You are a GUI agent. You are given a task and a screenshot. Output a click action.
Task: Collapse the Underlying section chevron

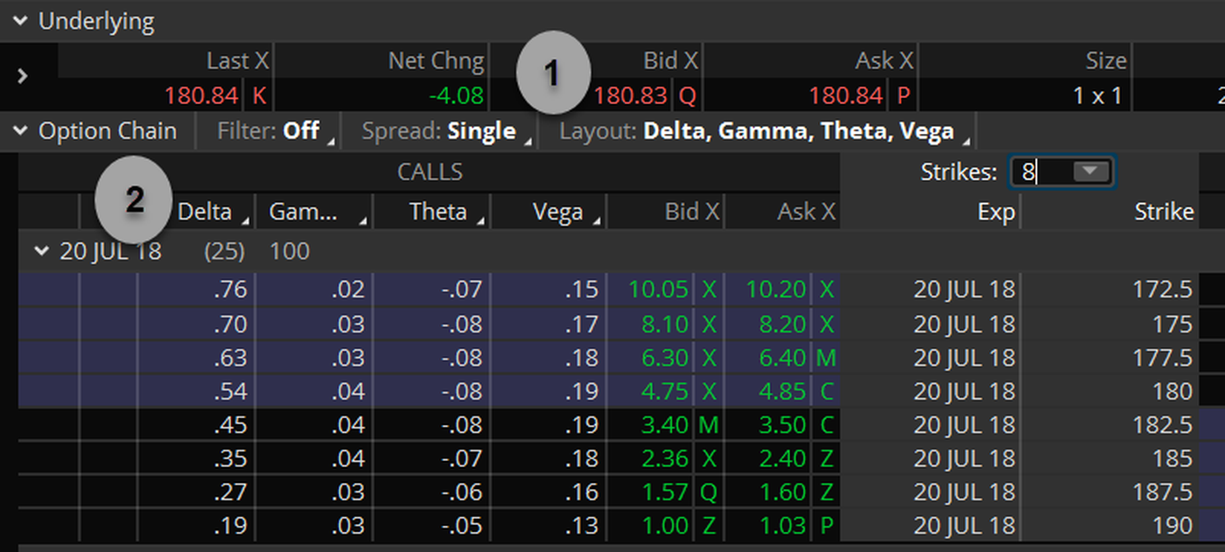click(x=19, y=22)
